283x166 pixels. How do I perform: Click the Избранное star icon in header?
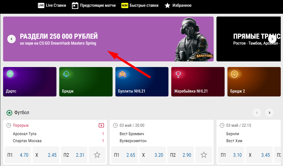click(167, 5)
